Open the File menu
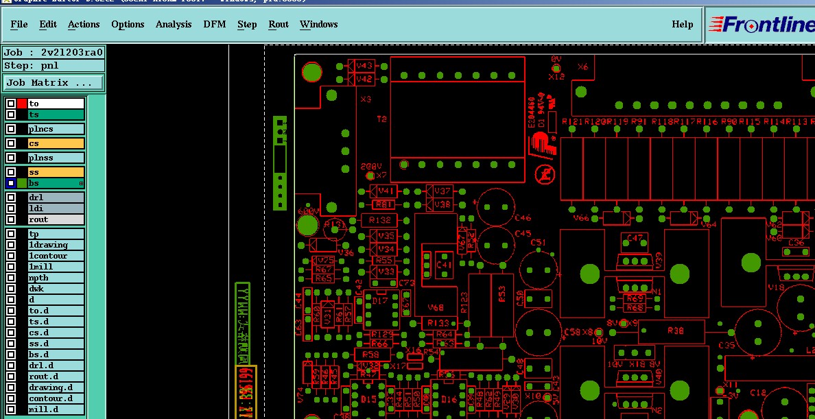 pyautogui.click(x=19, y=25)
